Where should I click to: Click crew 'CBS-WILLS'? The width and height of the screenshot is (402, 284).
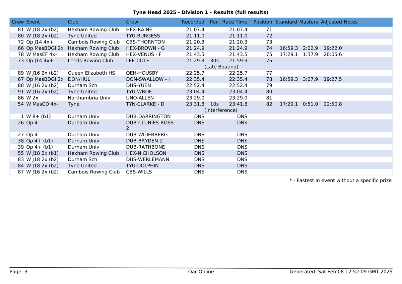[x=139, y=172]
